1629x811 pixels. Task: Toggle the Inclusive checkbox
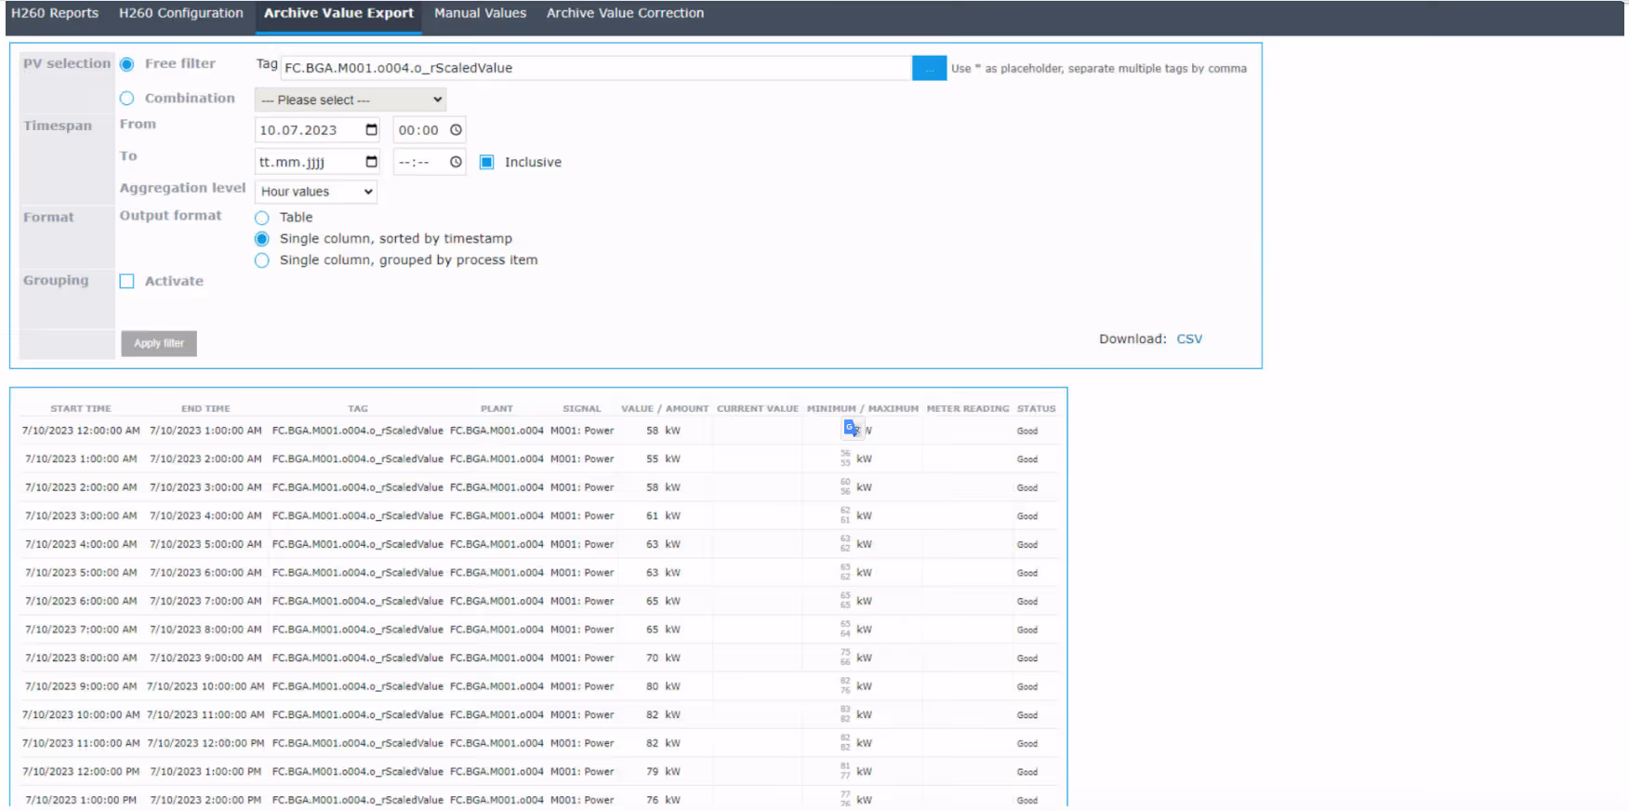tap(486, 162)
